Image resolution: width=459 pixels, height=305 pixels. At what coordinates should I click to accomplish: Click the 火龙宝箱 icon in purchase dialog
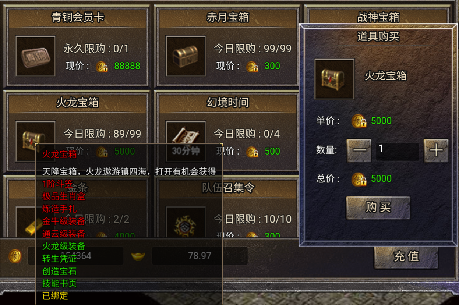point(334,79)
